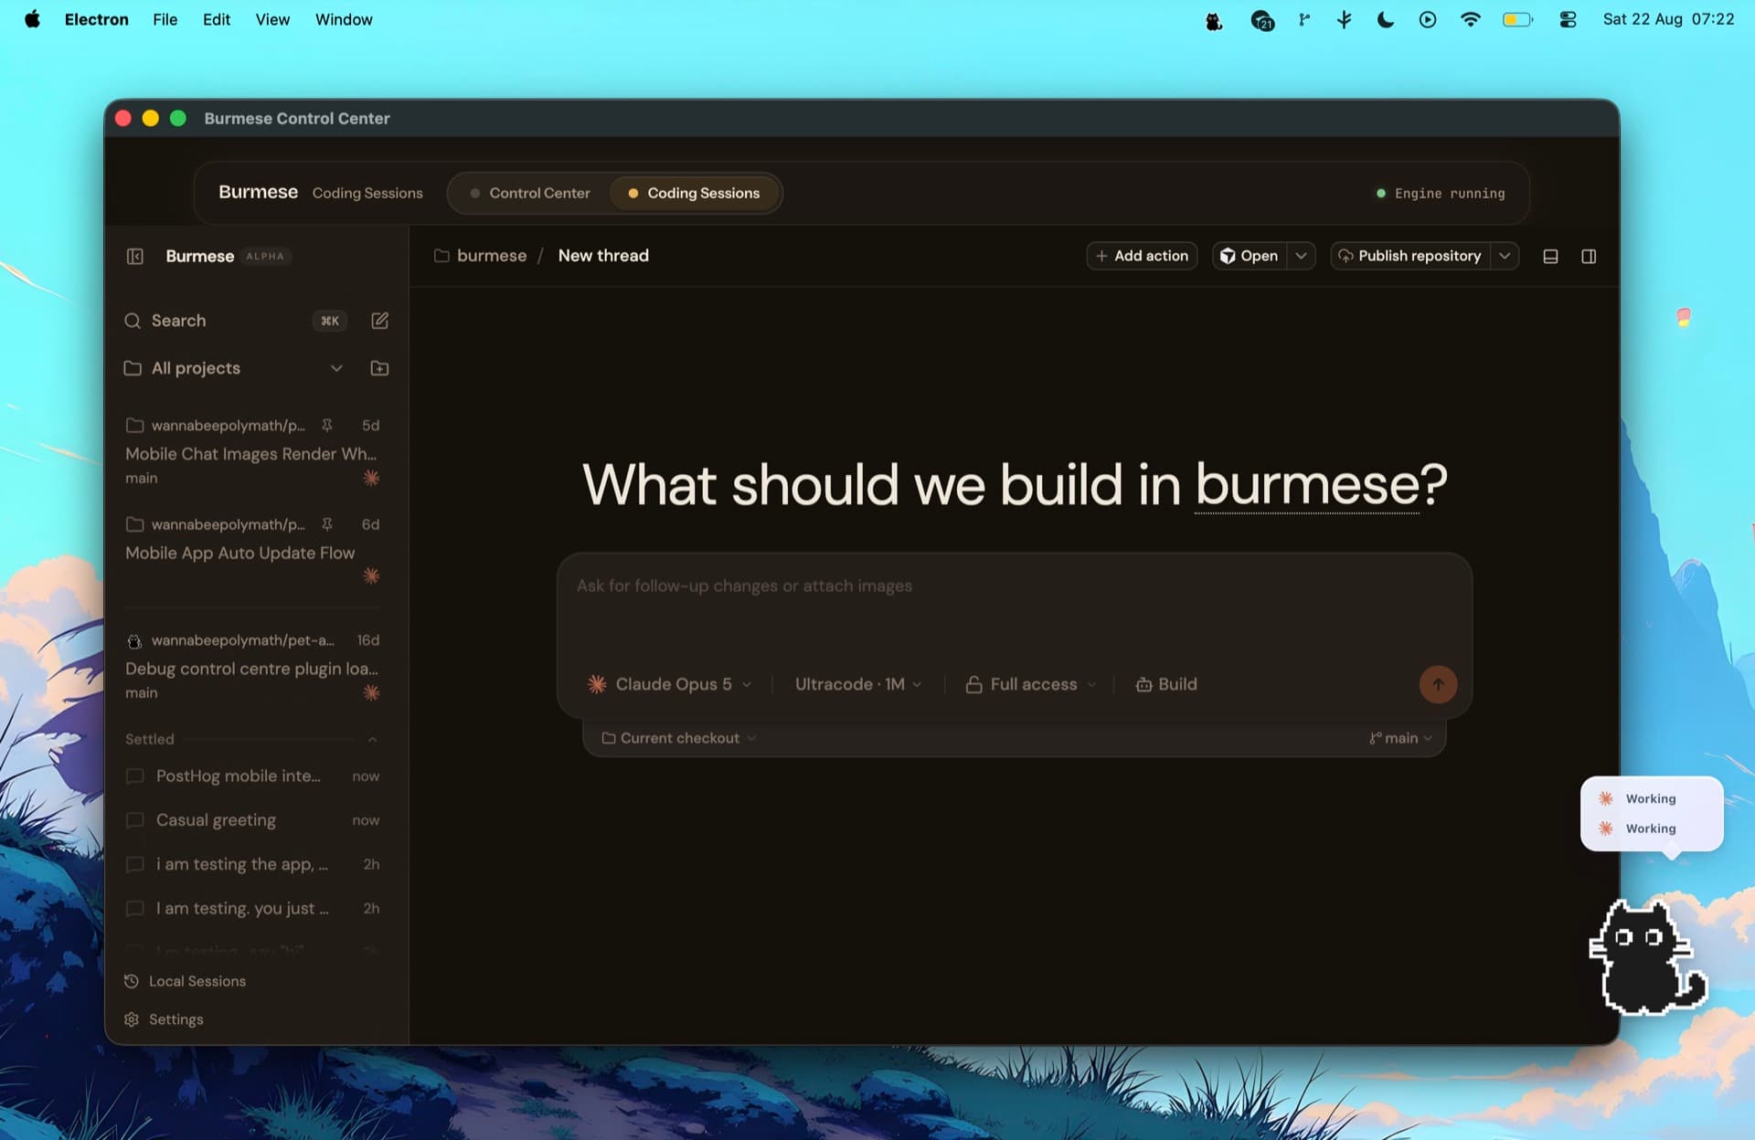Screen dimensions: 1755x1140
Task: Click the date and time in the menu bar
Action: [x=1668, y=19]
